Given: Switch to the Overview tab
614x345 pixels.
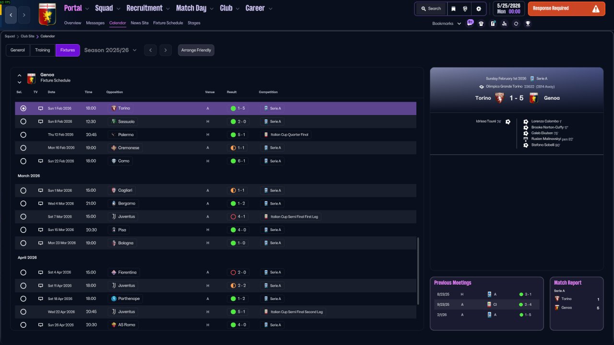Looking at the screenshot, I should 72,23.
